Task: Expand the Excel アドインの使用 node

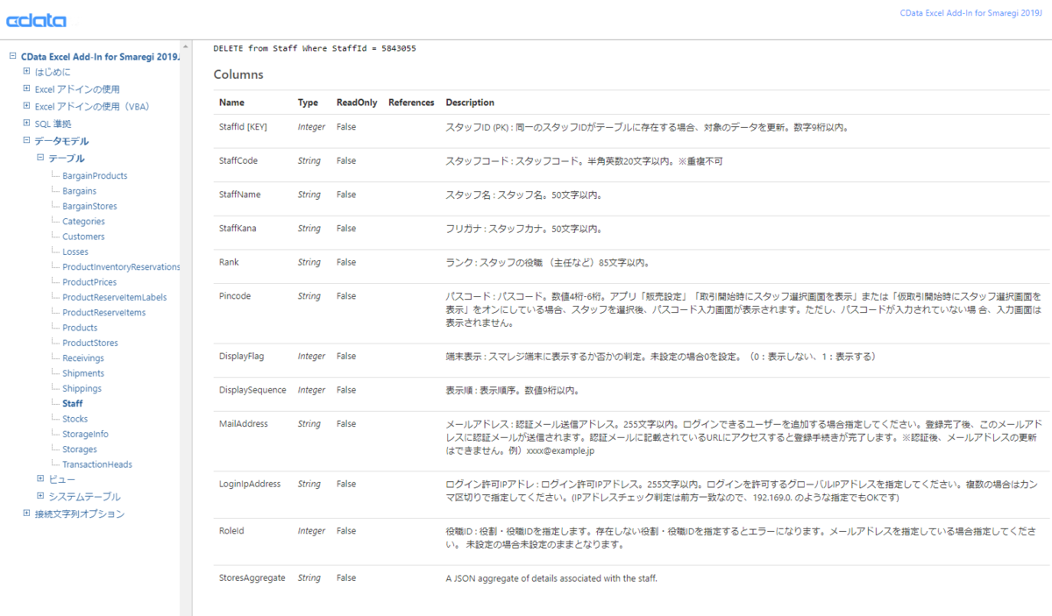Action: coord(26,89)
